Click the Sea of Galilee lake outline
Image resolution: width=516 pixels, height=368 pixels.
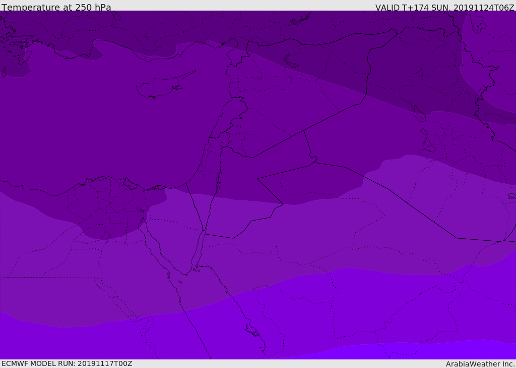(x=221, y=145)
